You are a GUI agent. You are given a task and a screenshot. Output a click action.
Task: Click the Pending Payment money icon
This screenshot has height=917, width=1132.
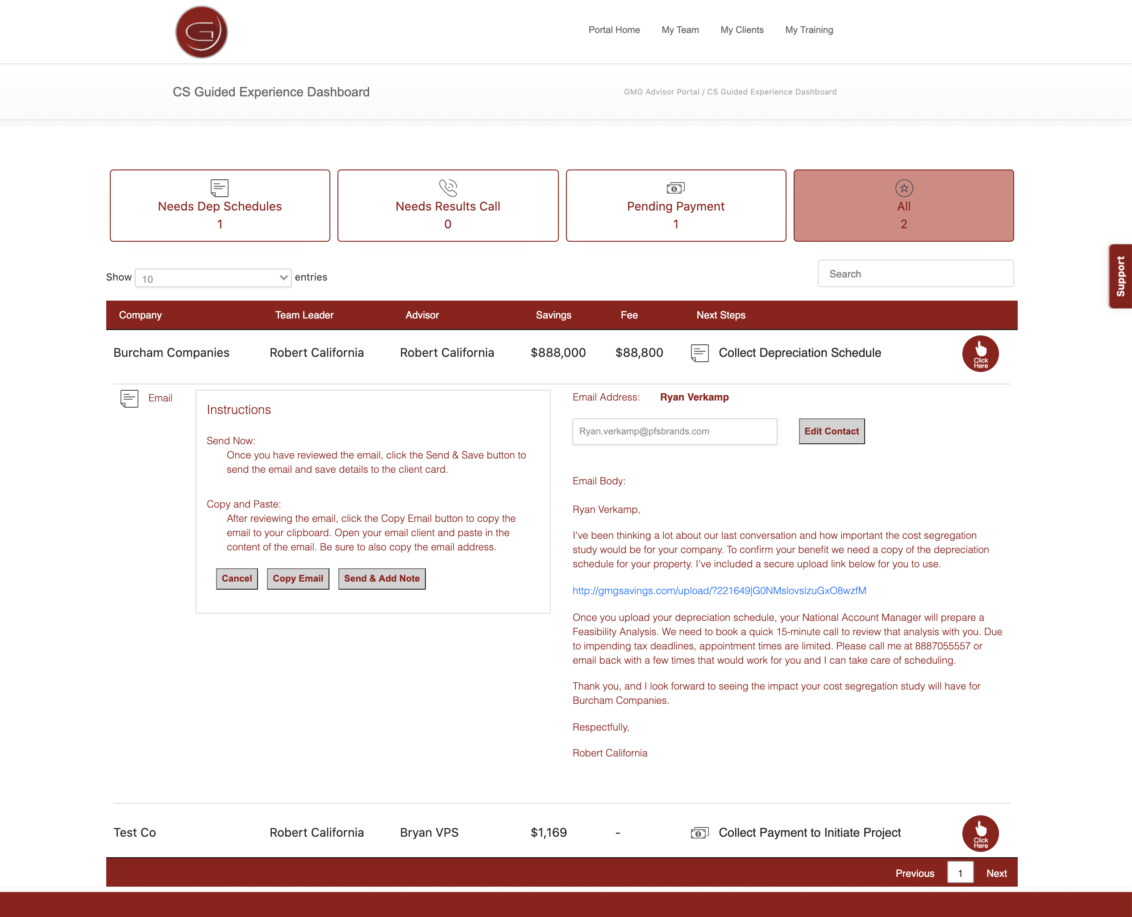675,187
